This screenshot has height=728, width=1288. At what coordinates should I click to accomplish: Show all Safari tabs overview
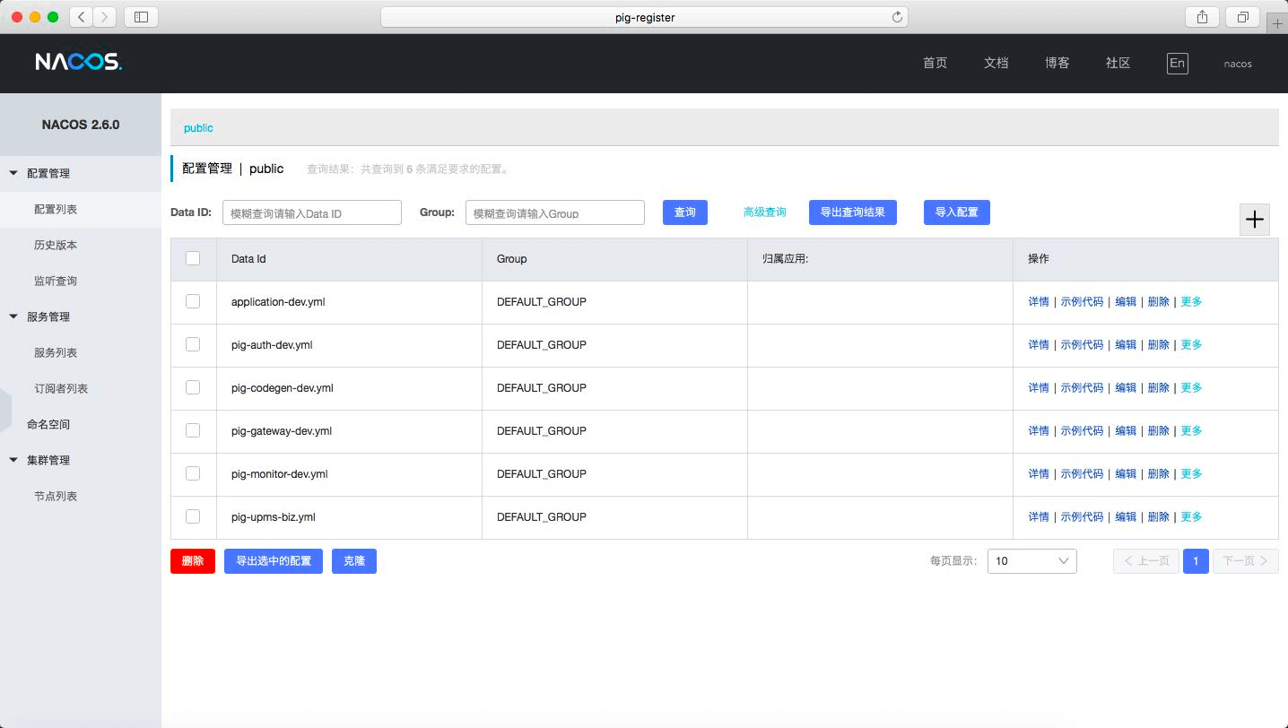pyautogui.click(x=1242, y=16)
